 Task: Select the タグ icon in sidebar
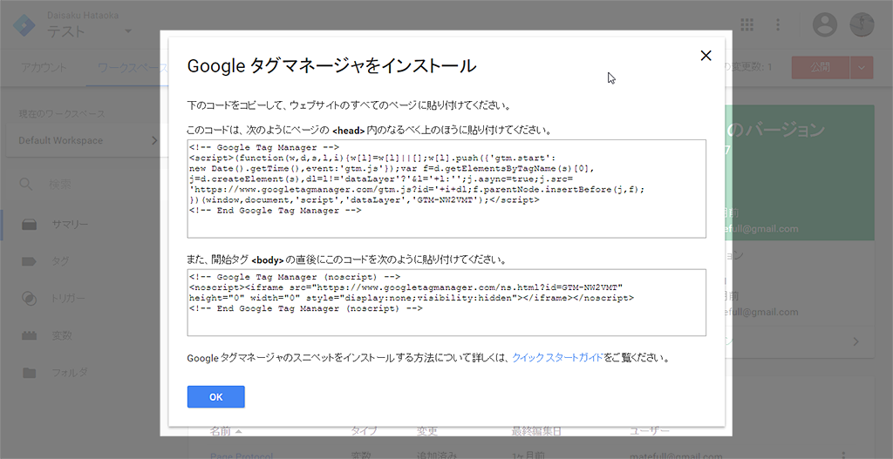pyautogui.click(x=29, y=261)
